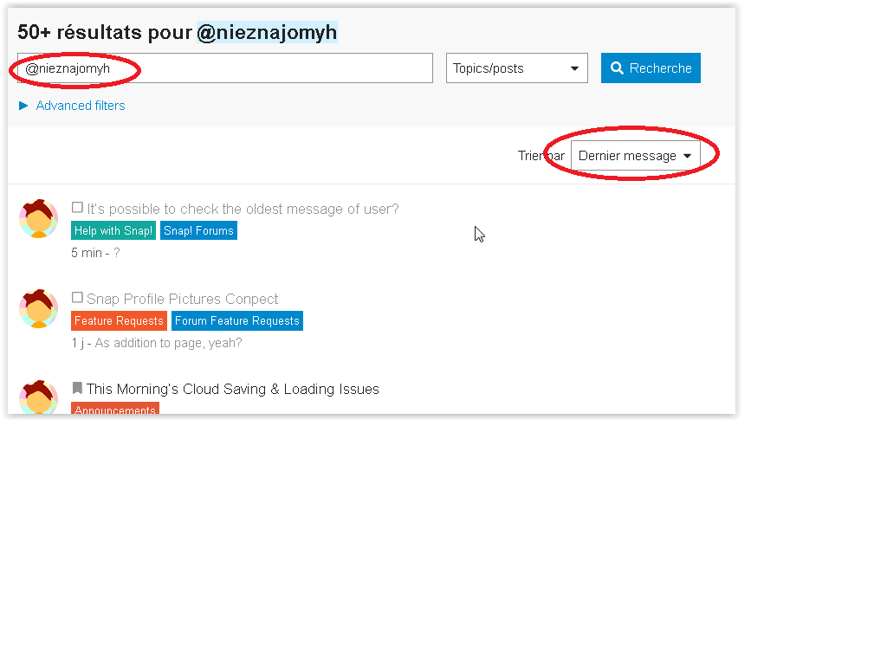Click the Recherche search button

651,68
